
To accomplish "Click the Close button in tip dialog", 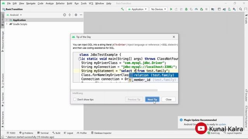I will point(169,100).
